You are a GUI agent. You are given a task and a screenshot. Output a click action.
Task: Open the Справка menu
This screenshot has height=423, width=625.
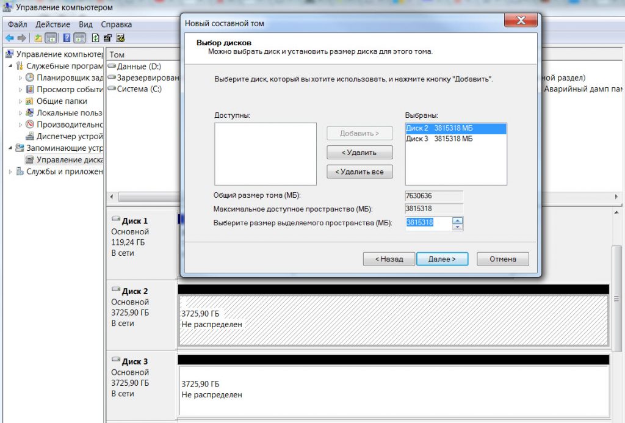coord(116,24)
